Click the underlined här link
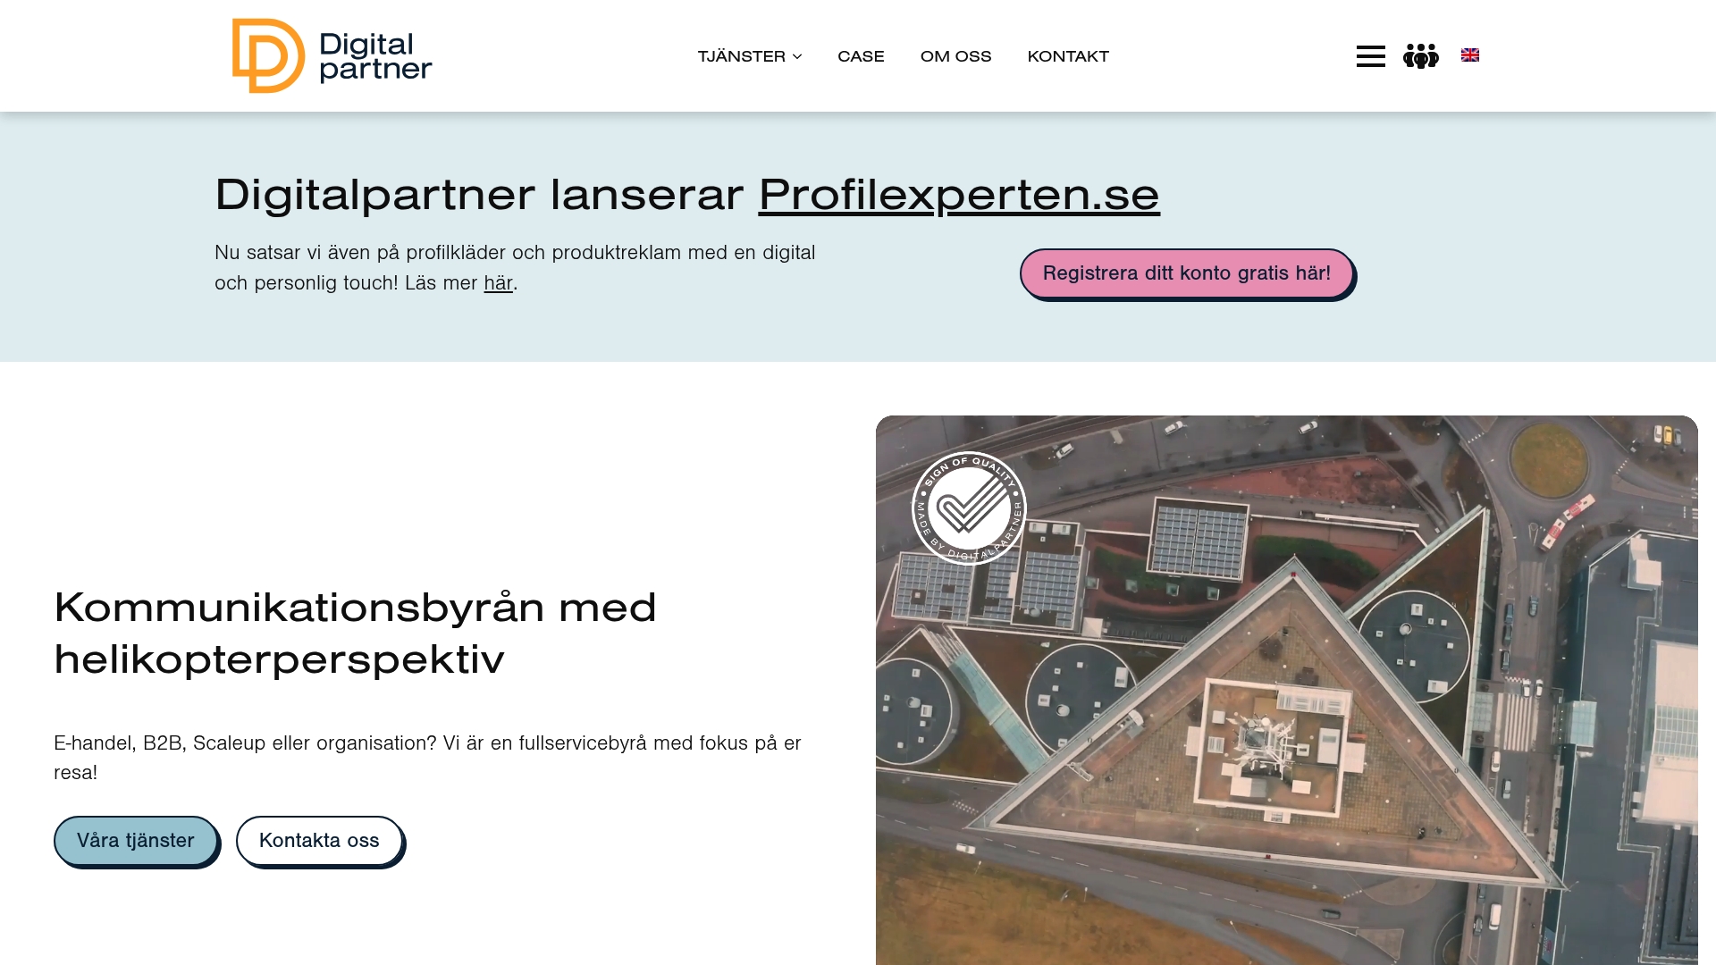 (498, 283)
